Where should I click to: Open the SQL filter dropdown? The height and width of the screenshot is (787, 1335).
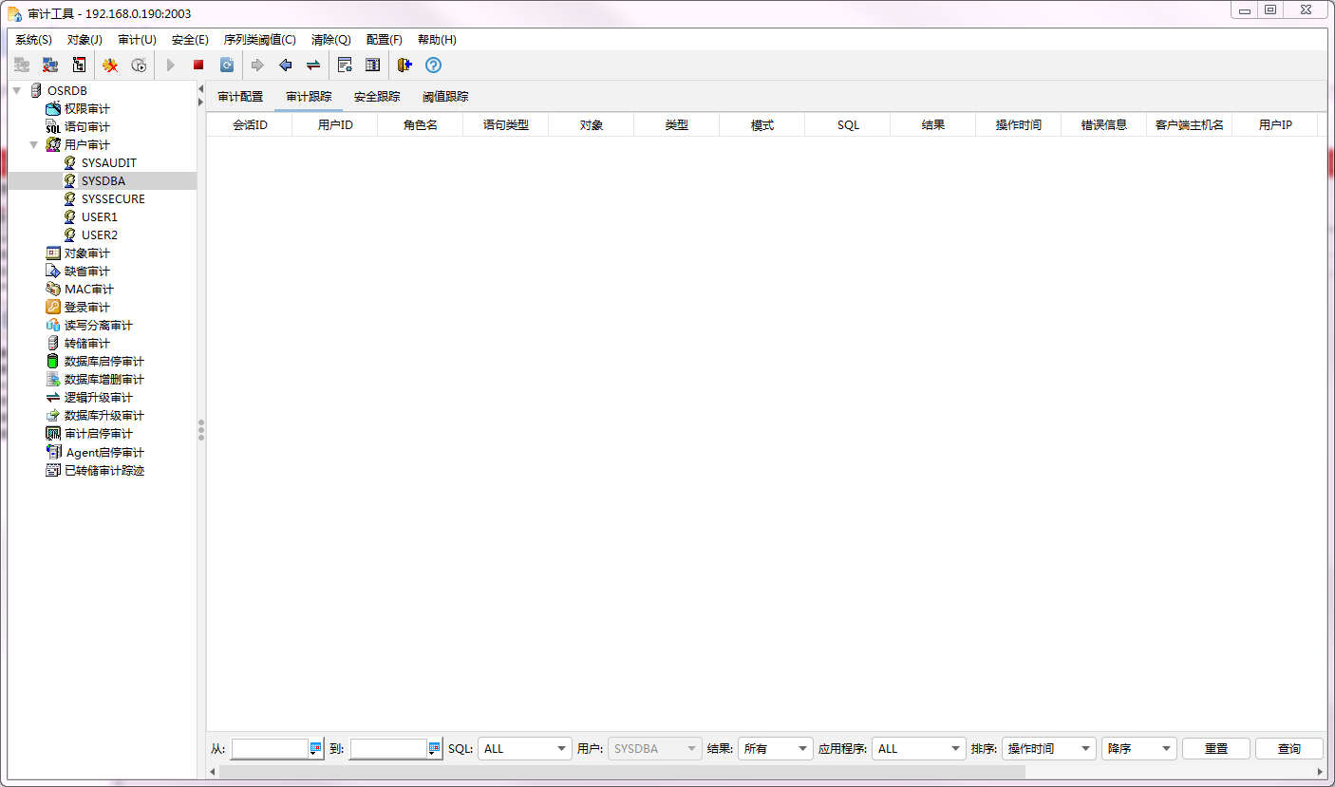(x=560, y=748)
